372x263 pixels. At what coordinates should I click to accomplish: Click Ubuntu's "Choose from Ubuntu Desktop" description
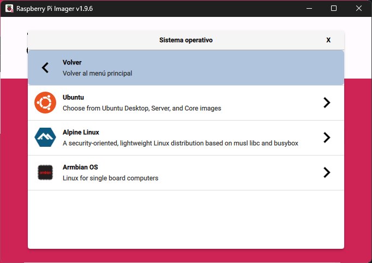(142, 108)
